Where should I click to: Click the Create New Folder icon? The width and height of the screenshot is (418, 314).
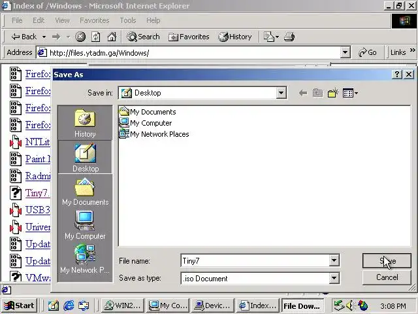click(333, 93)
